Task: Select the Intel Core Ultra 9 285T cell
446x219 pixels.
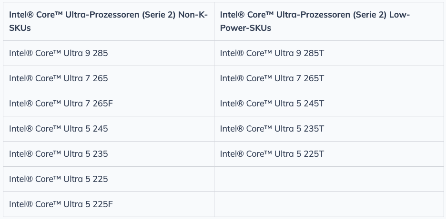Action: tap(329, 53)
